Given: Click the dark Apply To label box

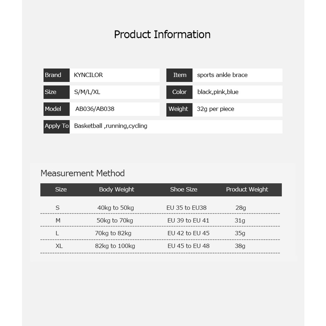Looking at the screenshot, I should [57, 126].
